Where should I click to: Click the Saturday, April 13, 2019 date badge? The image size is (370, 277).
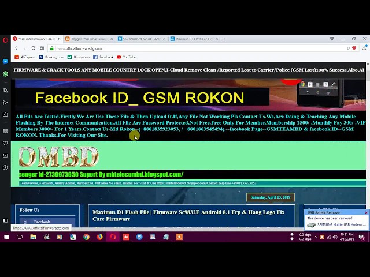(271, 197)
